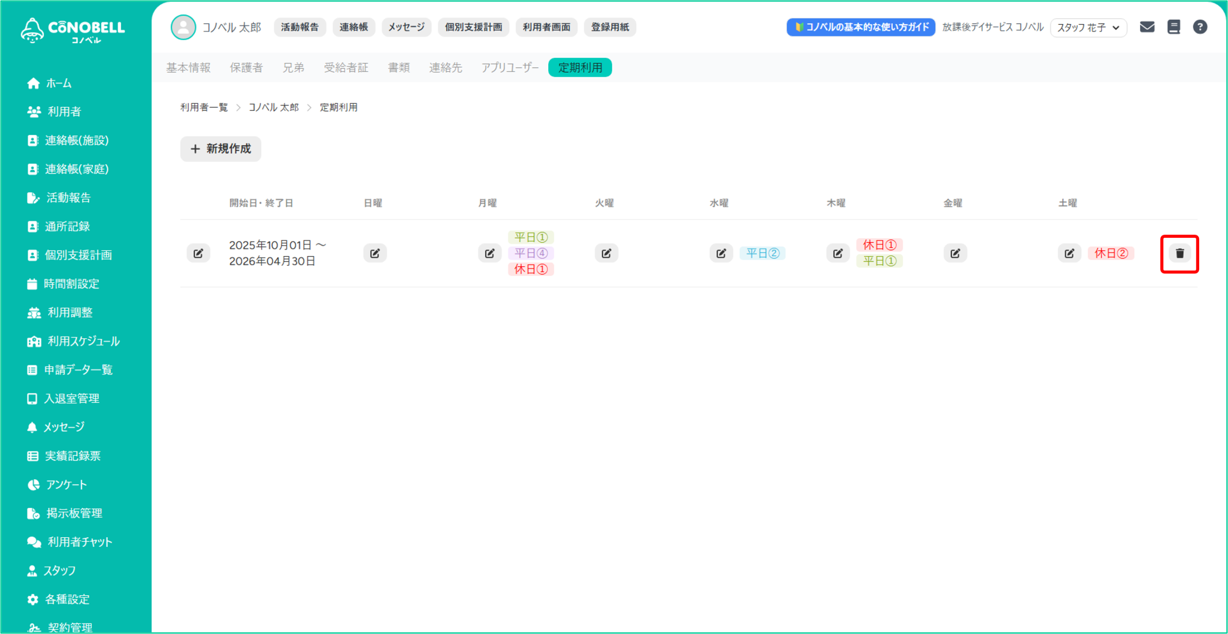
Task: Click the 個別支援計画 header button
Action: [473, 27]
